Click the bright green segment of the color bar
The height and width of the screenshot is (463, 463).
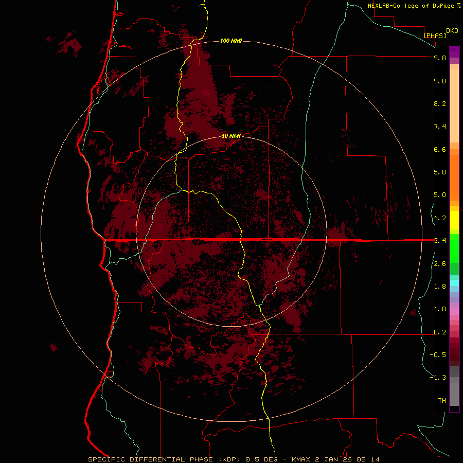click(454, 248)
